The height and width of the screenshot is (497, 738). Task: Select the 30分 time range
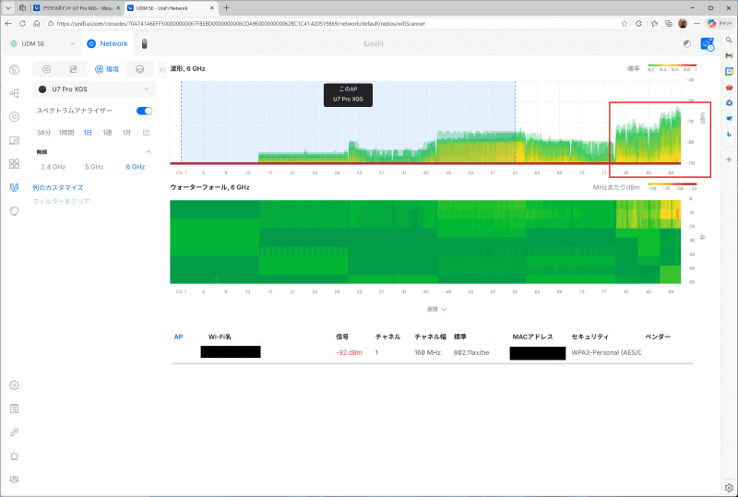43,133
